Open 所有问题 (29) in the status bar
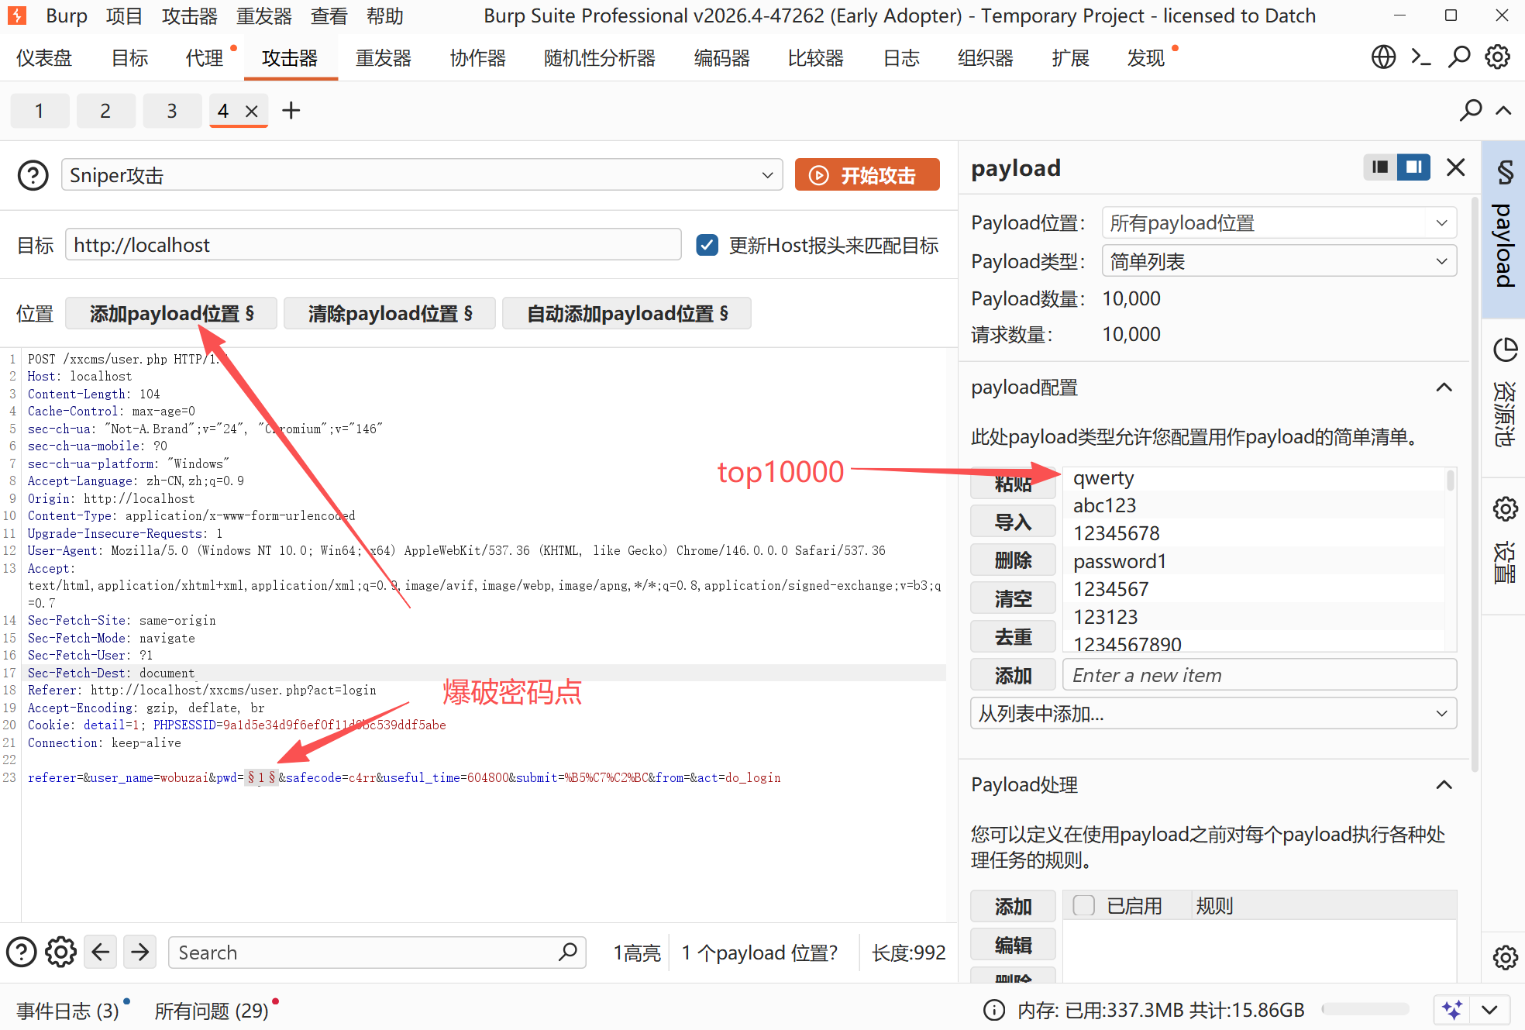The height and width of the screenshot is (1030, 1525). point(212,1011)
